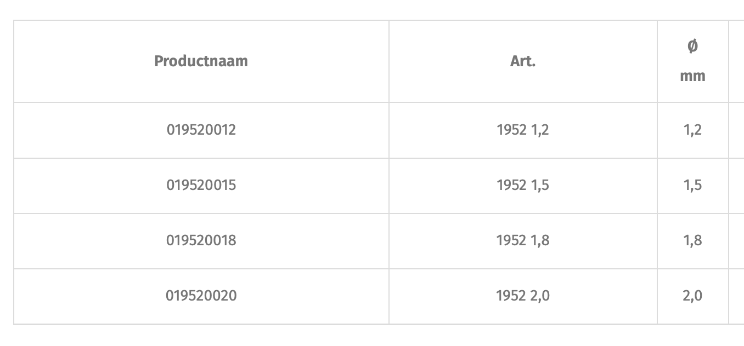Click article 1952 2,0 cell
This screenshot has width=744, height=346.
tap(522, 296)
